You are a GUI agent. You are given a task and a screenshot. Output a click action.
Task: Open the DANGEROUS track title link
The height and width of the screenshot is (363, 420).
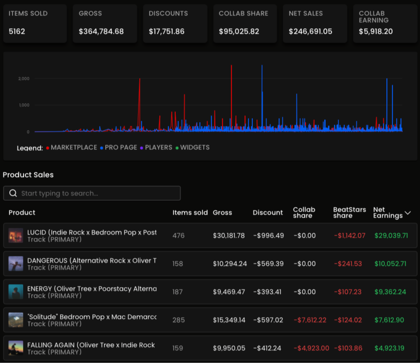coord(92,261)
